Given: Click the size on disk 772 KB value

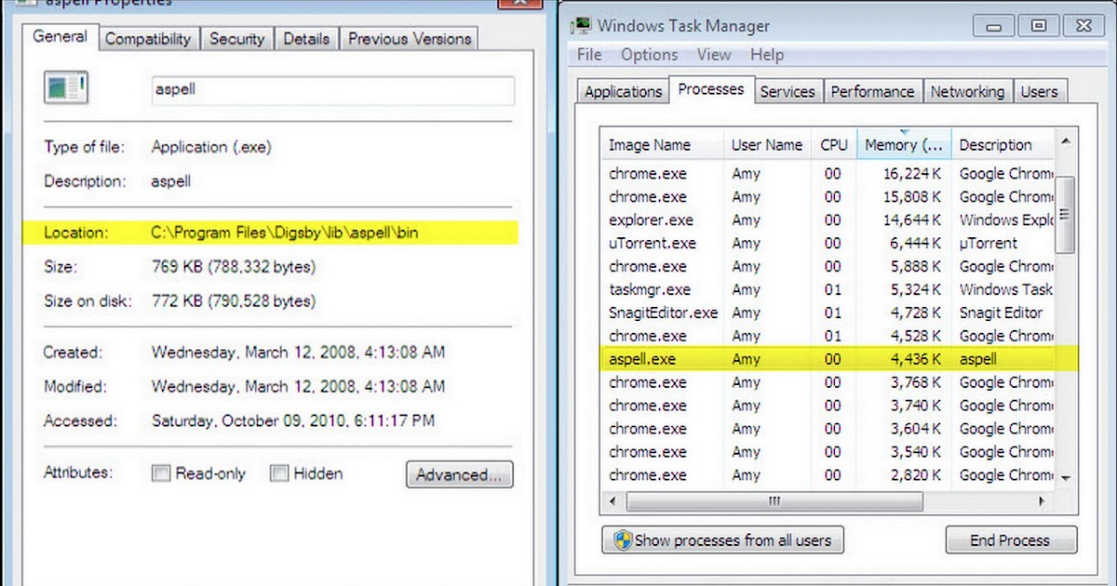Looking at the screenshot, I should click(234, 301).
